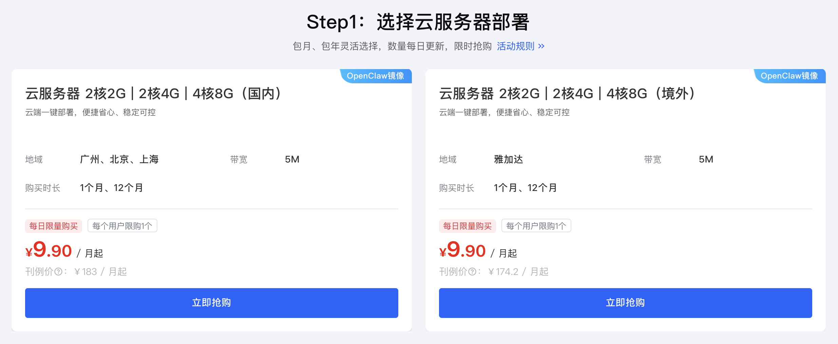This screenshot has height=344, width=838.
Task: Click 每日限量购买 tag on the 境外 card
Action: point(468,226)
